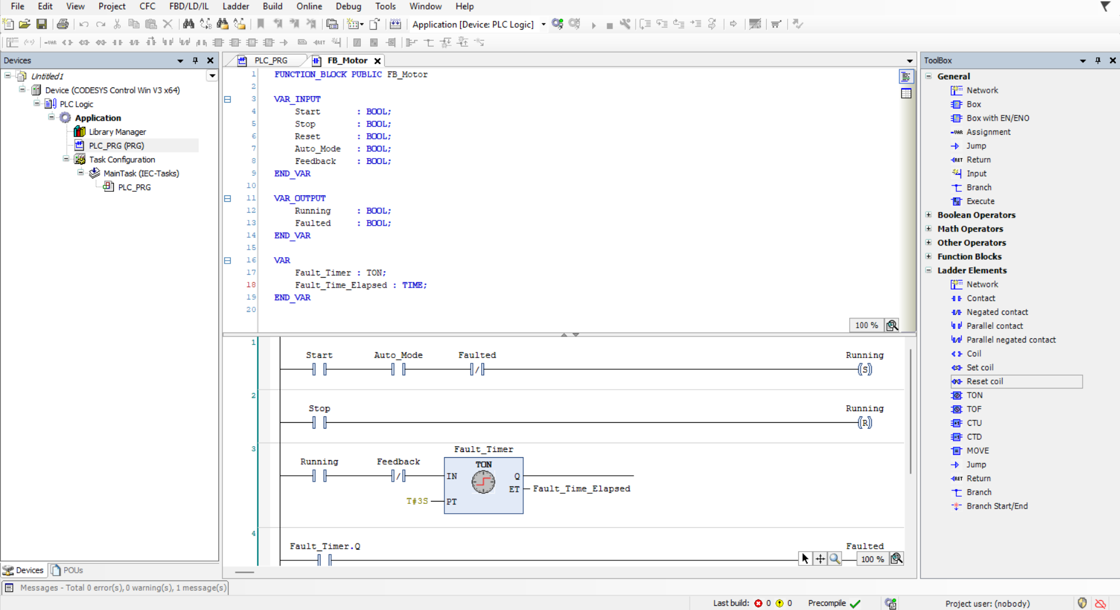The image size is (1120, 610).
Task: Click the Fault_Timer TON block in network 3
Action: [x=484, y=485]
